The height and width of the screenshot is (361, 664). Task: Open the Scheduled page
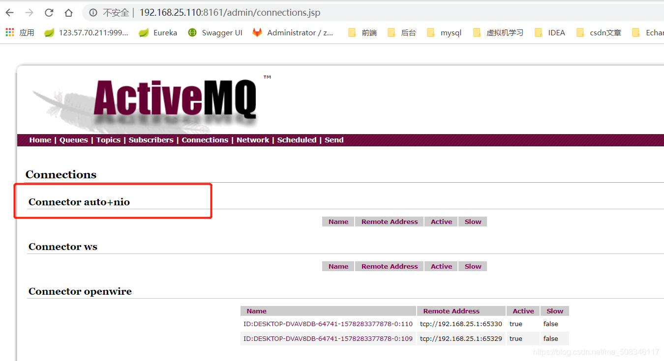(297, 140)
